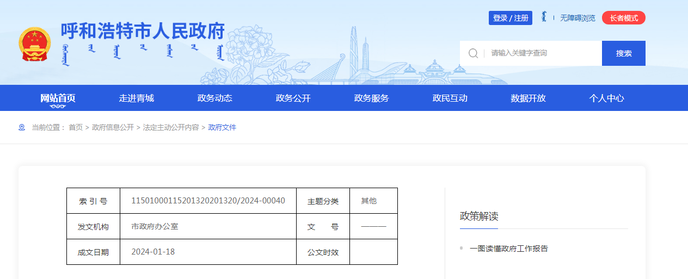The width and height of the screenshot is (688, 279).
Task: Go to 首页 in breadcrumb
Action: pos(76,127)
